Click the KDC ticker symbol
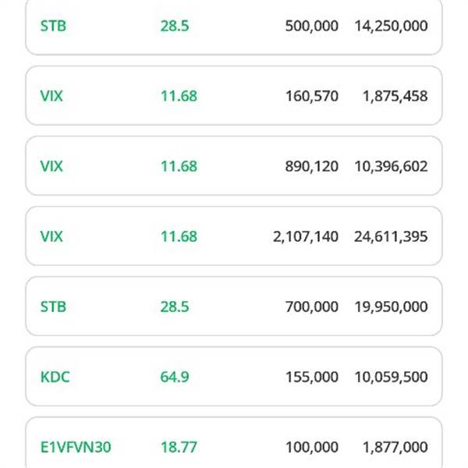The width and height of the screenshot is (468, 468). (x=55, y=377)
